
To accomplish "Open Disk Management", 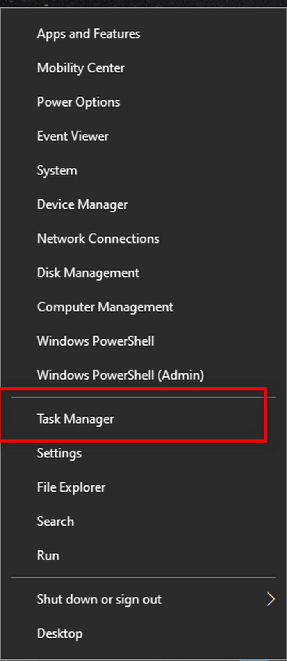I will pos(88,273).
